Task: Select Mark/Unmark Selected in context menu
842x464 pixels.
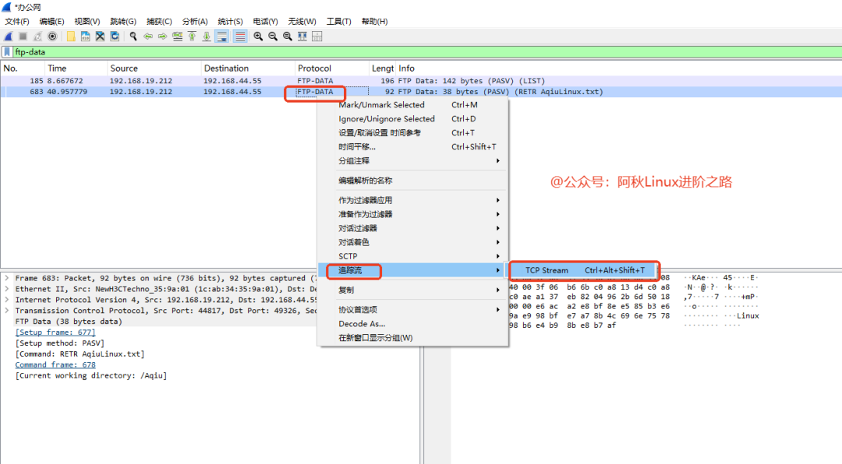Action: click(x=381, y=105)
